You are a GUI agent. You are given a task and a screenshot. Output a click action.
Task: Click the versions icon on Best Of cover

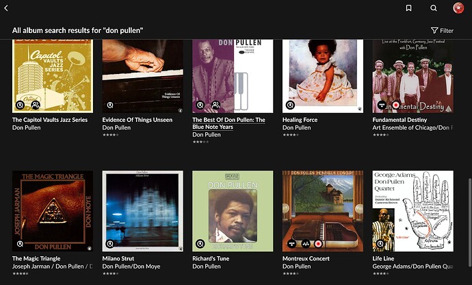click(215, 105)
